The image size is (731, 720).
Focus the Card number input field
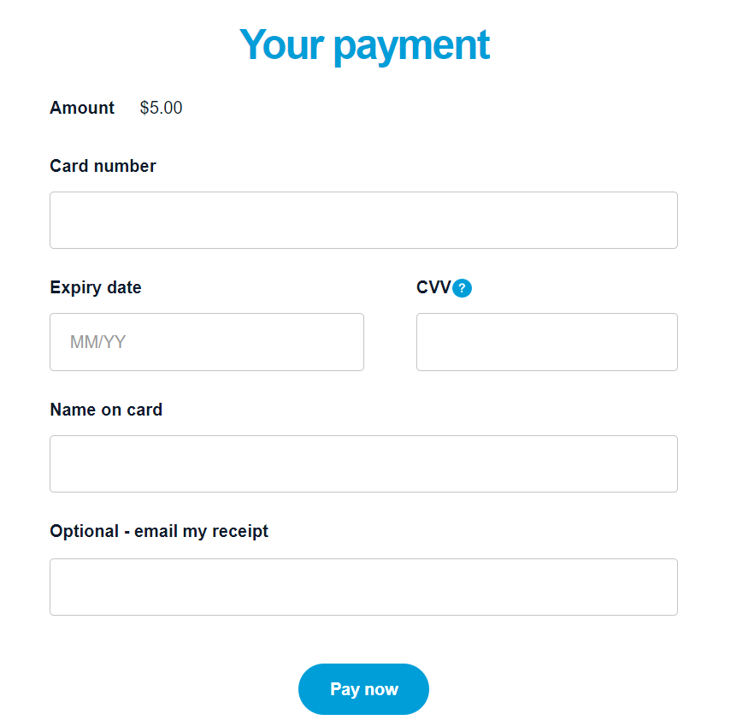[363, 220]
